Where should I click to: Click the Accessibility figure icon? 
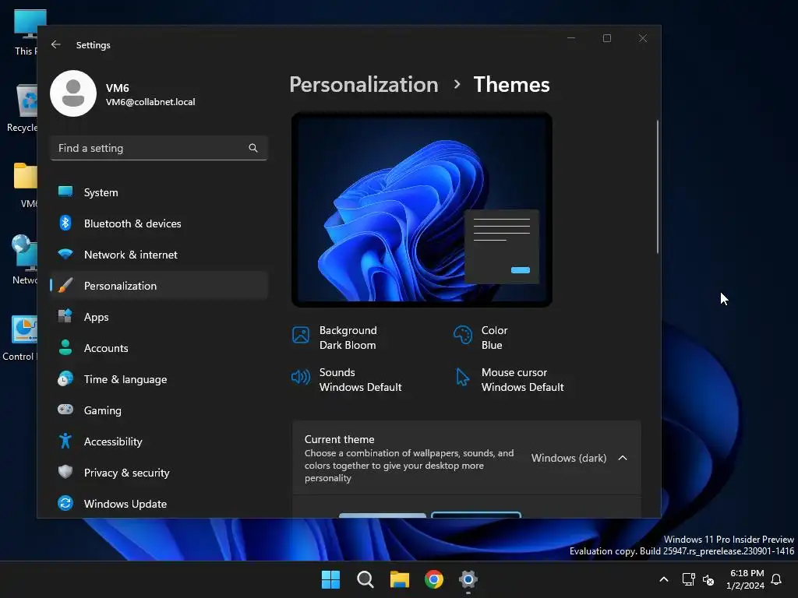(x=65, y=441)
